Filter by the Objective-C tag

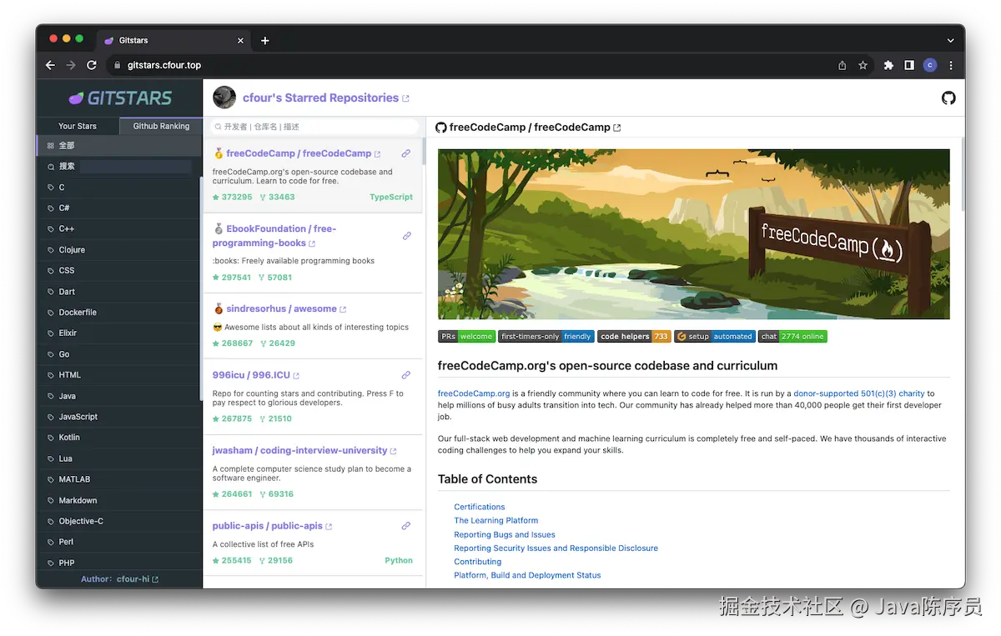(119, 521)
